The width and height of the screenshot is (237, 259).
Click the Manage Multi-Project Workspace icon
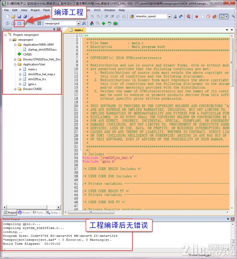click(x=97, y=23)
